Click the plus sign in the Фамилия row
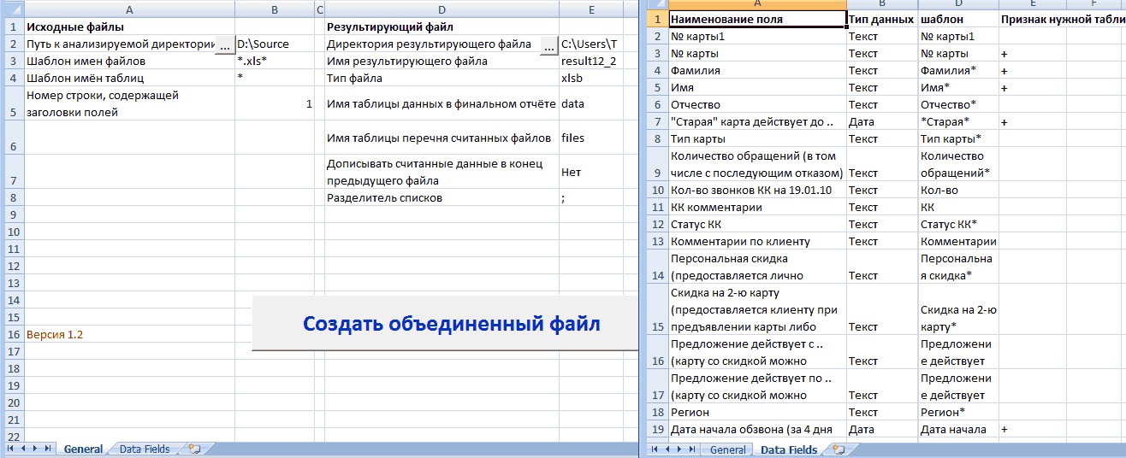 click(x=1005, y=71)
